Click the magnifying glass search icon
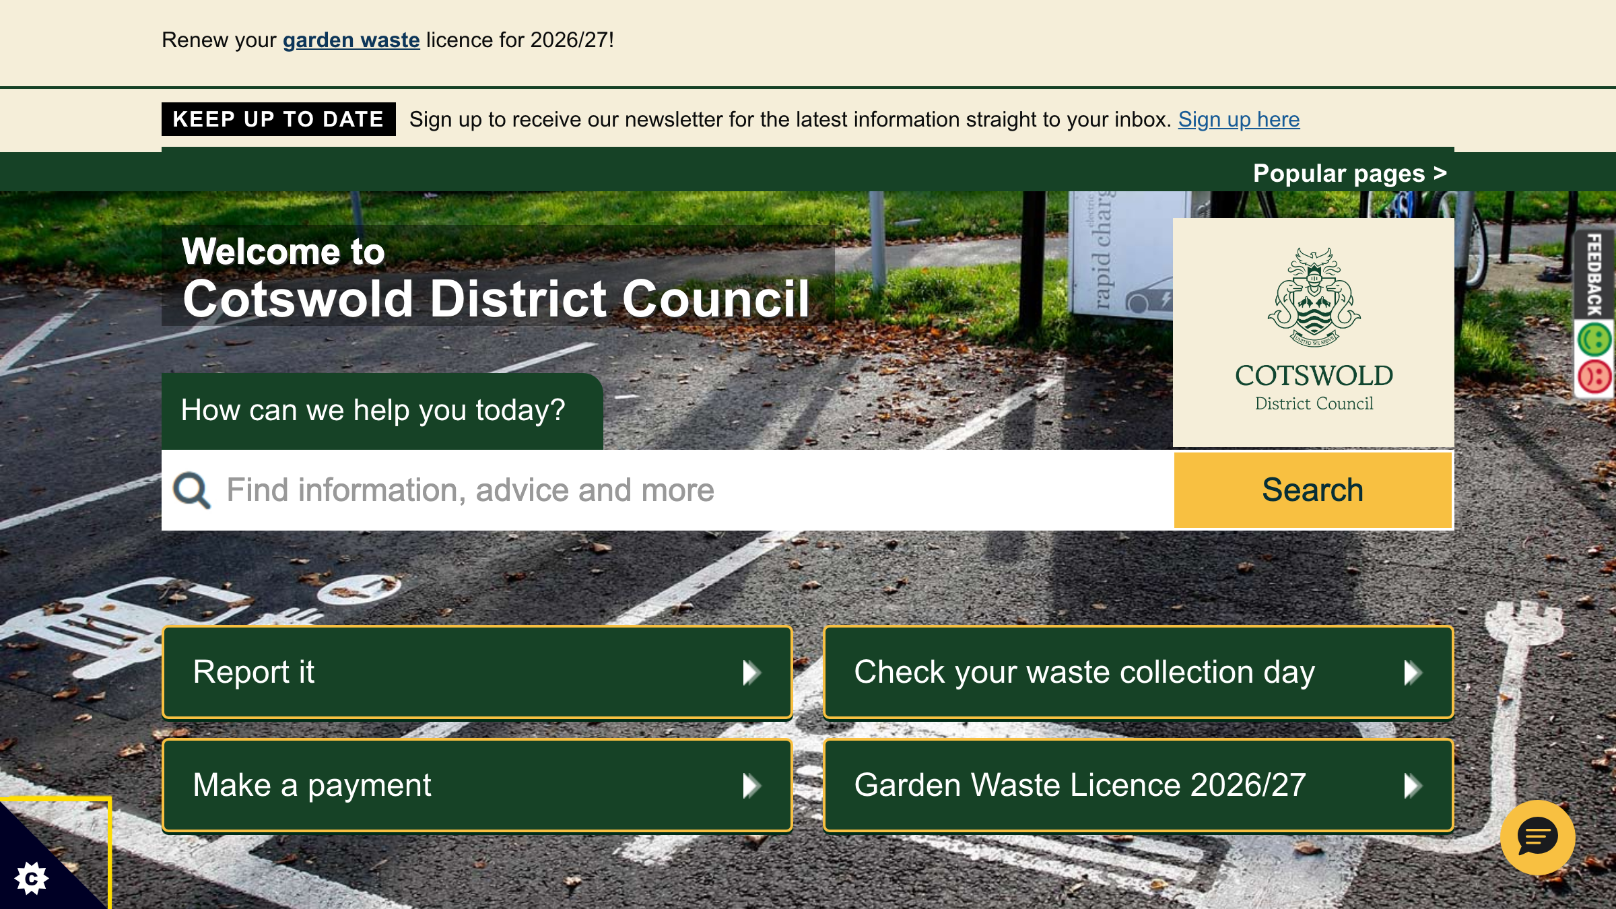 coord(191,490)
